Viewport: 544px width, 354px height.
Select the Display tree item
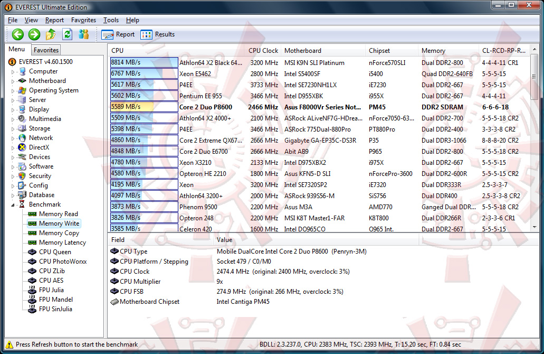[x=39, y=109]
